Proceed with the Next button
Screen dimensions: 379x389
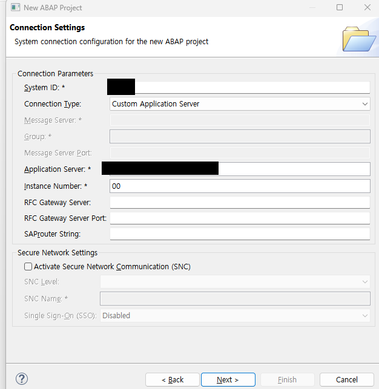[x=228, y=379]
